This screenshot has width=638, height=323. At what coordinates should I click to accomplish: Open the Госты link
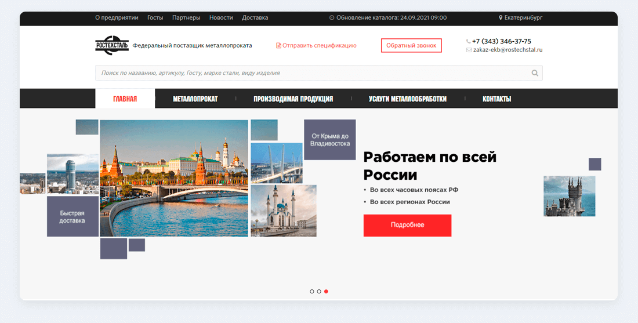[x=155, y=18]
